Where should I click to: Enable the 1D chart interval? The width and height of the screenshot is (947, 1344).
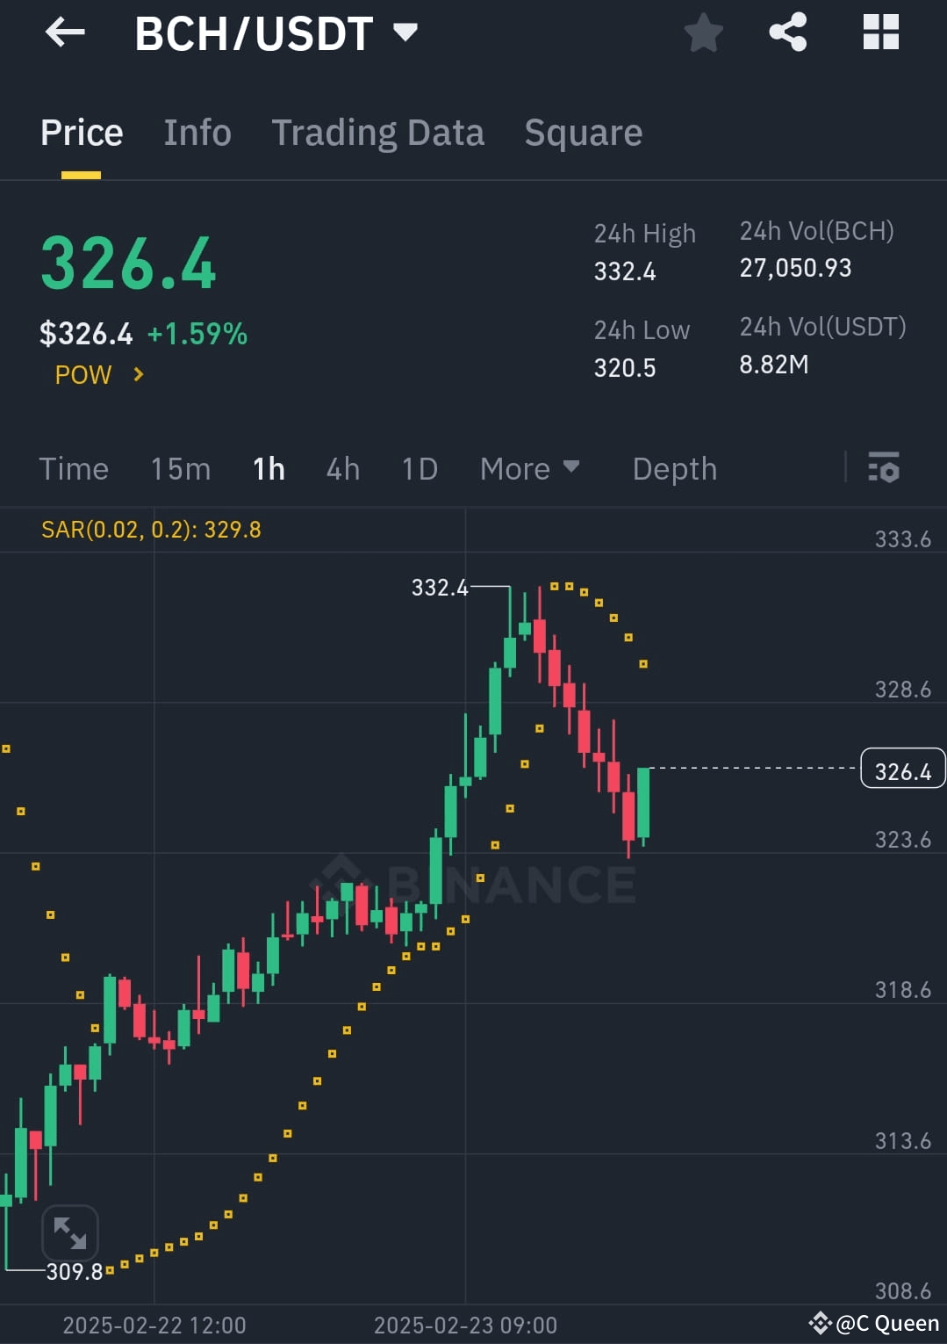(419, 469)
